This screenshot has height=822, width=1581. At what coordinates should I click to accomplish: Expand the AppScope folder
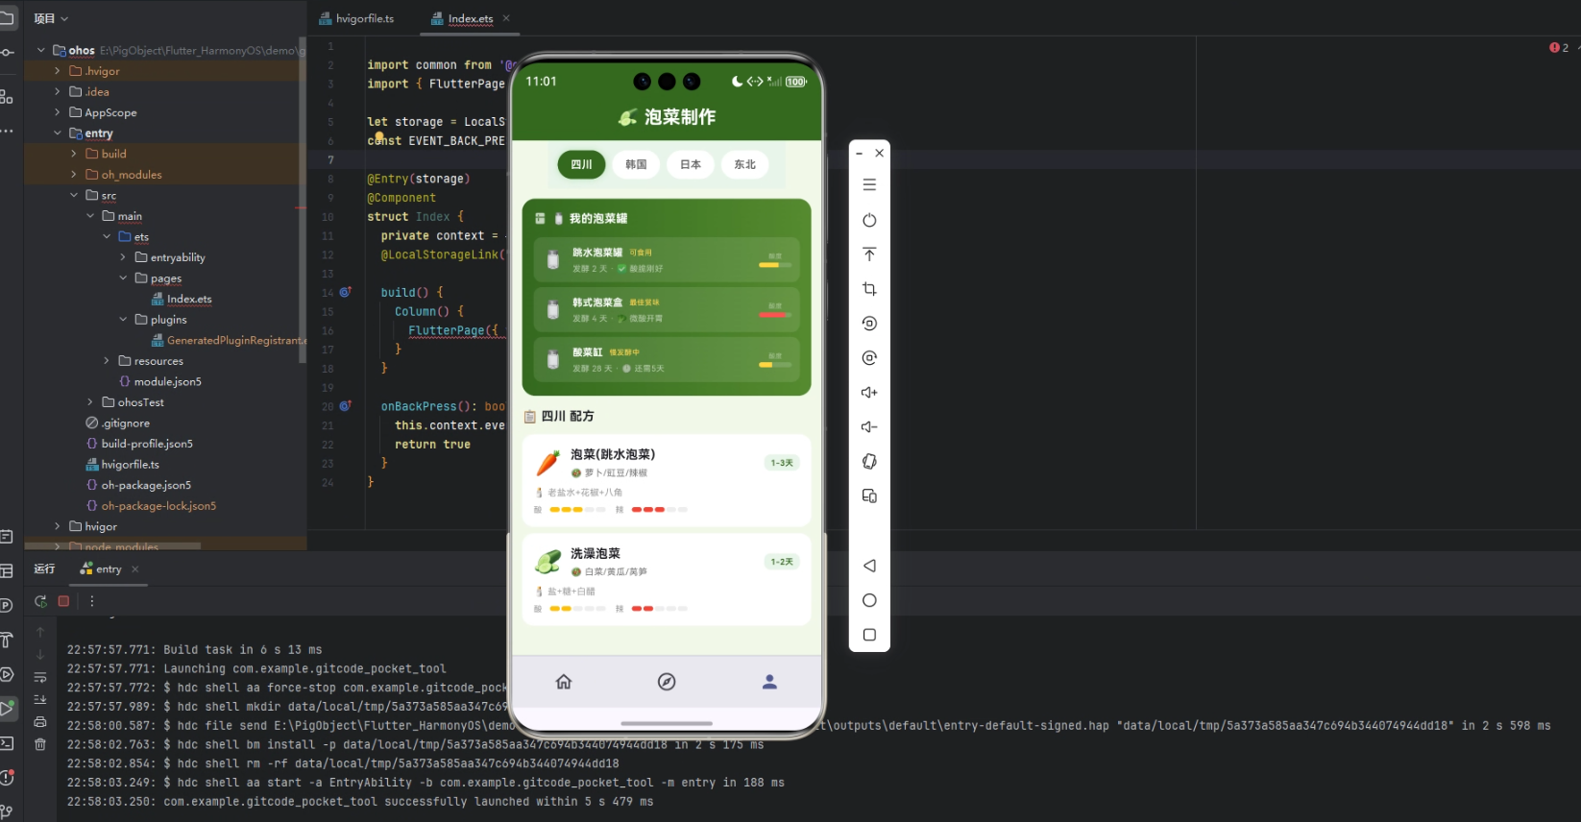(x=58, y=112)
